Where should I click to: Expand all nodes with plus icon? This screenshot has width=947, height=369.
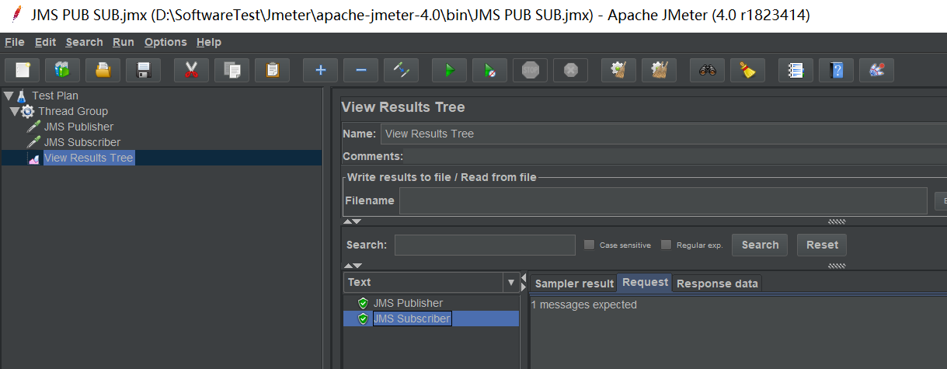pos(320,70)
